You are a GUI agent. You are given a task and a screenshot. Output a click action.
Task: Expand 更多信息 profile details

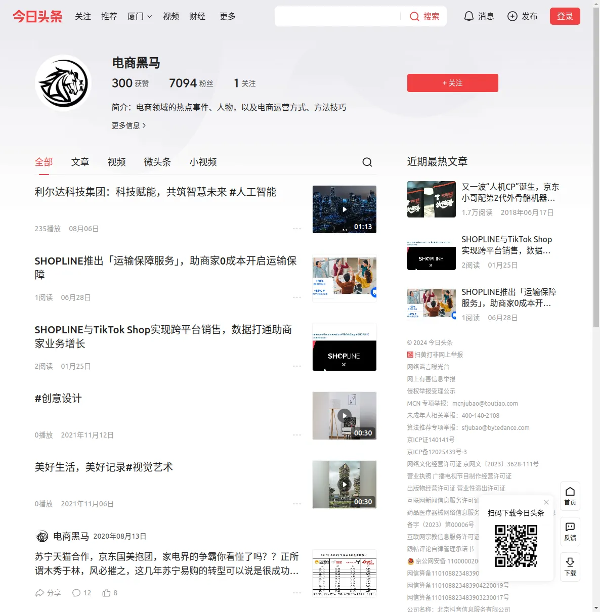point(129,125)
